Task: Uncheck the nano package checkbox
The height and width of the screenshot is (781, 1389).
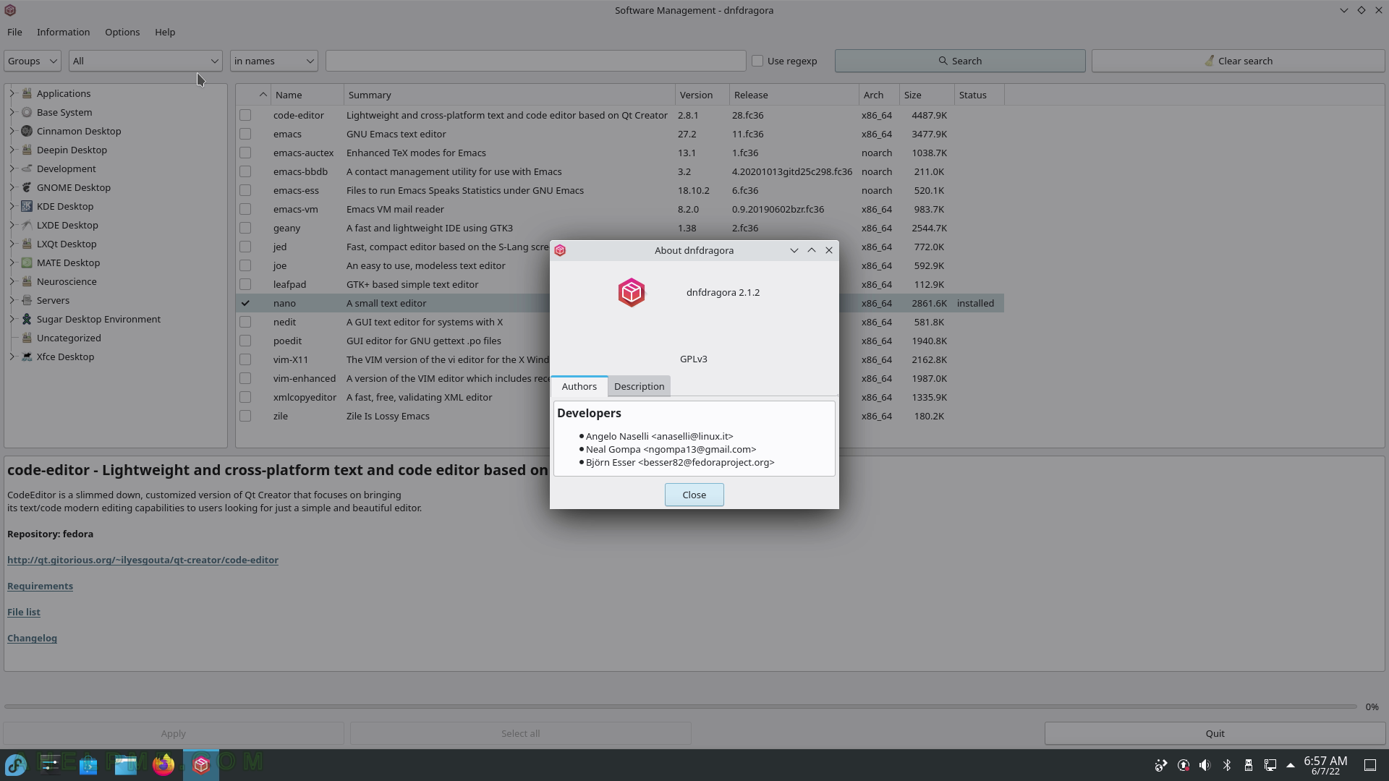Action: pyautogui.click(x=245, y=303)
